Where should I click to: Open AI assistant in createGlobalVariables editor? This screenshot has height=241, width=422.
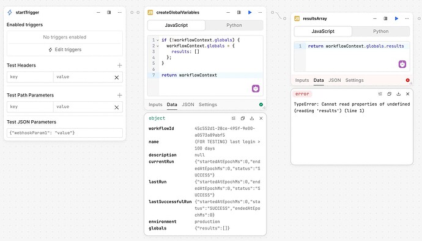coord(256,88)
